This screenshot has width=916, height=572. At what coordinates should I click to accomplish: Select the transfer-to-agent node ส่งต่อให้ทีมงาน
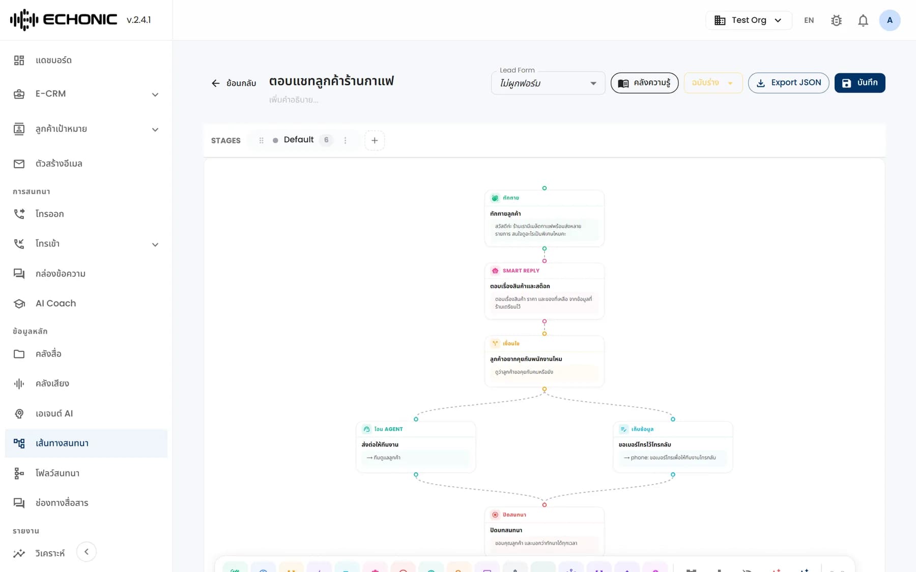[x=416, y=447]
